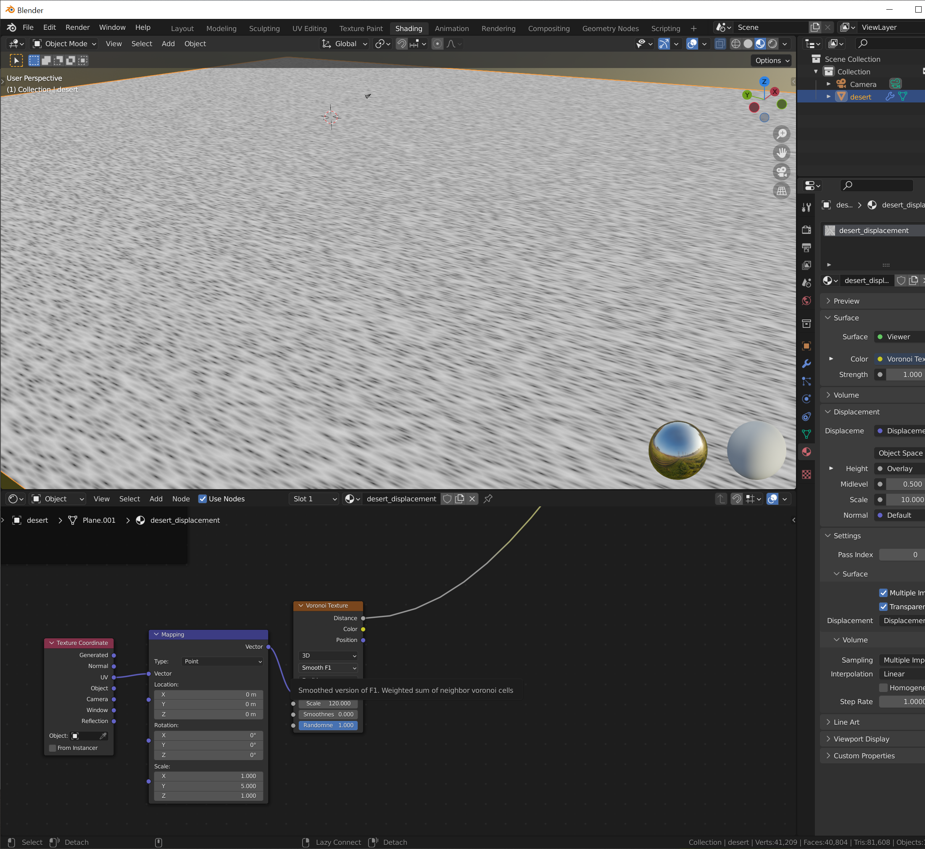This screenshot has height=849, width=925.
Task: Adjust the Randomness slider in Voronoi node
Action: pos(328,725)
